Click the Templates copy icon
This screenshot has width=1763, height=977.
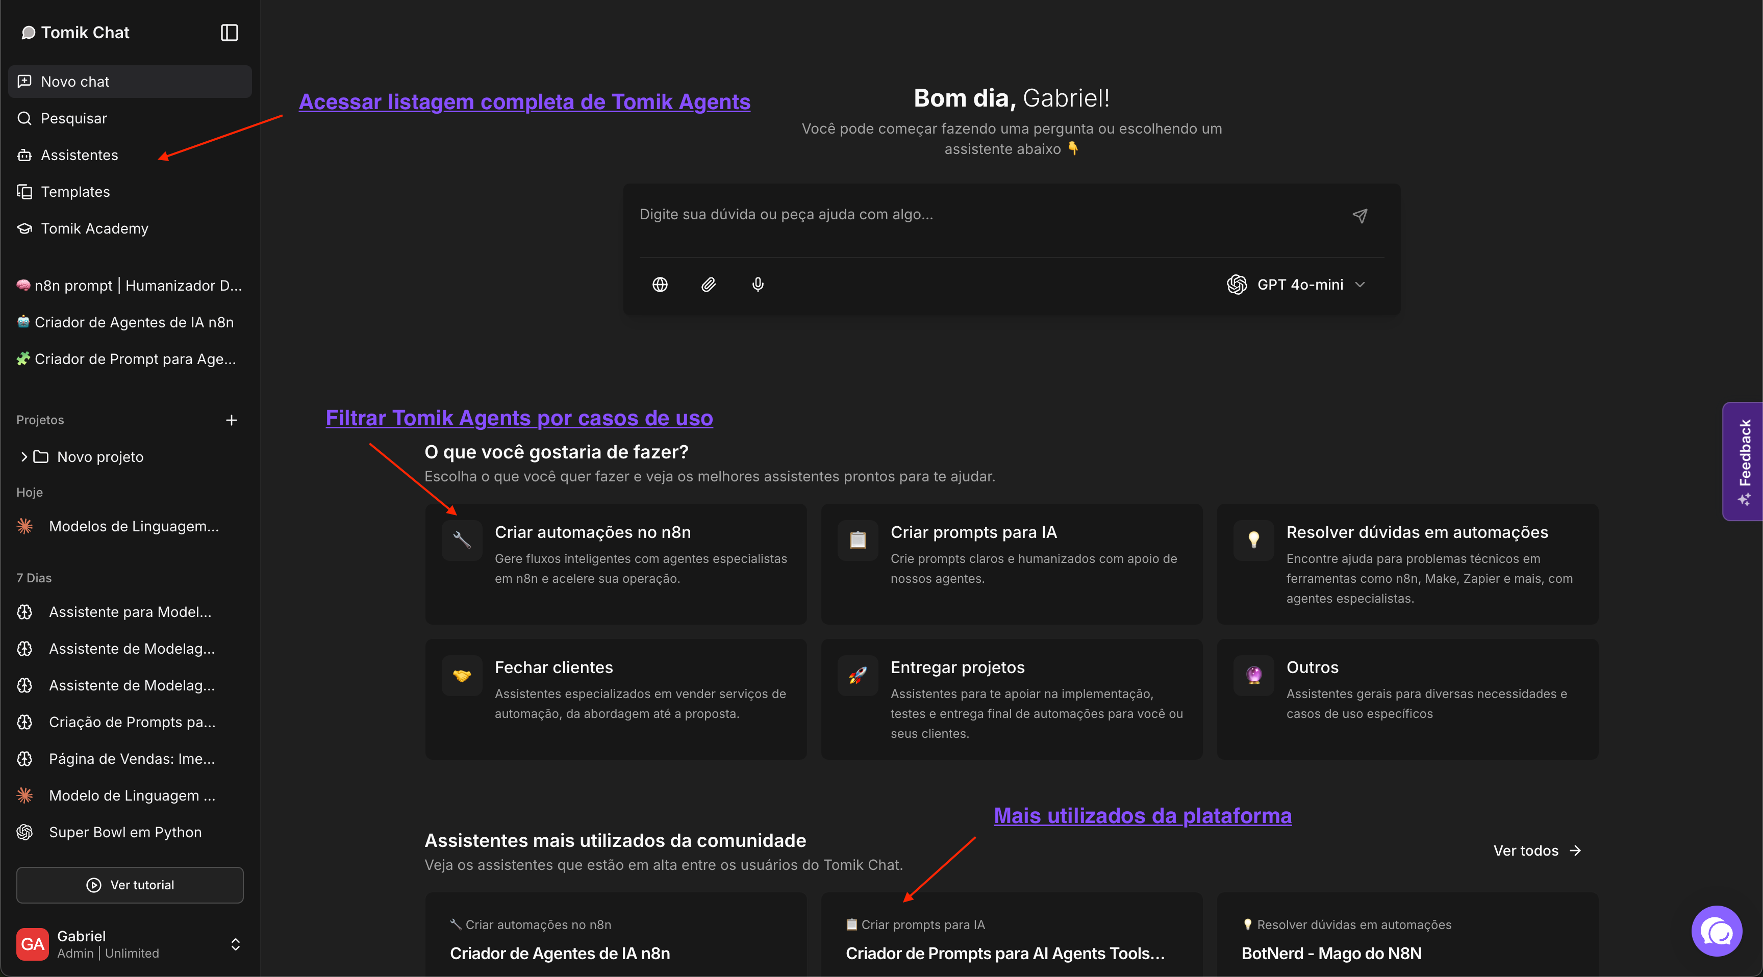(x=24, y=192)
